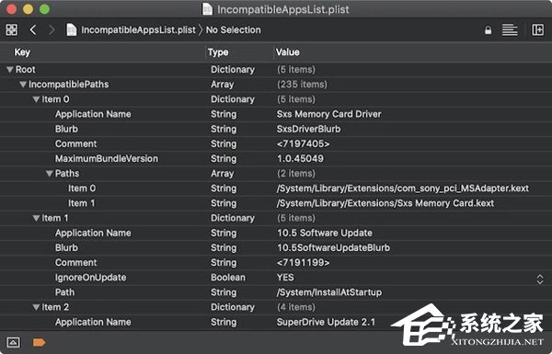
Task: Click Dictionary type of Root row
Action: click(233, 70)
